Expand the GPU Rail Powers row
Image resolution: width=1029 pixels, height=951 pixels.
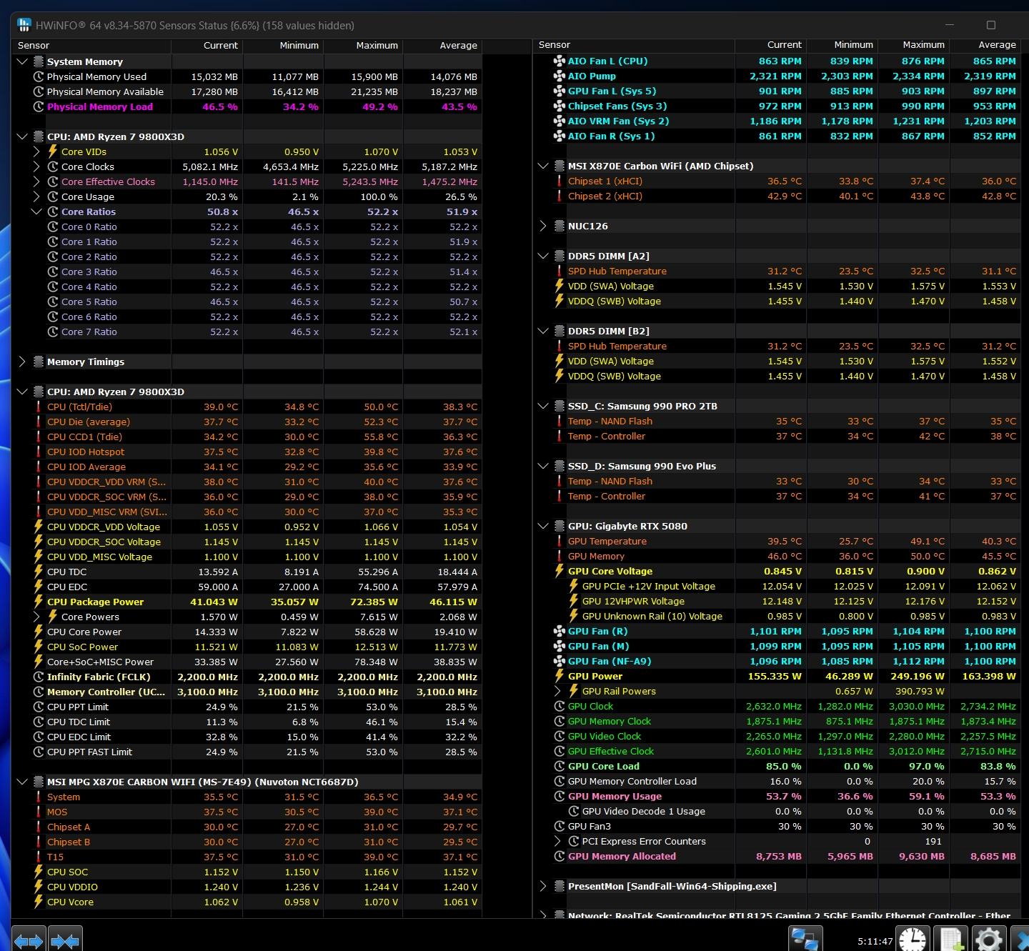[x=557, y=691]
